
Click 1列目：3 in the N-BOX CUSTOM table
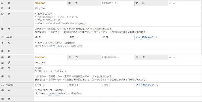[x=40, y=37]
